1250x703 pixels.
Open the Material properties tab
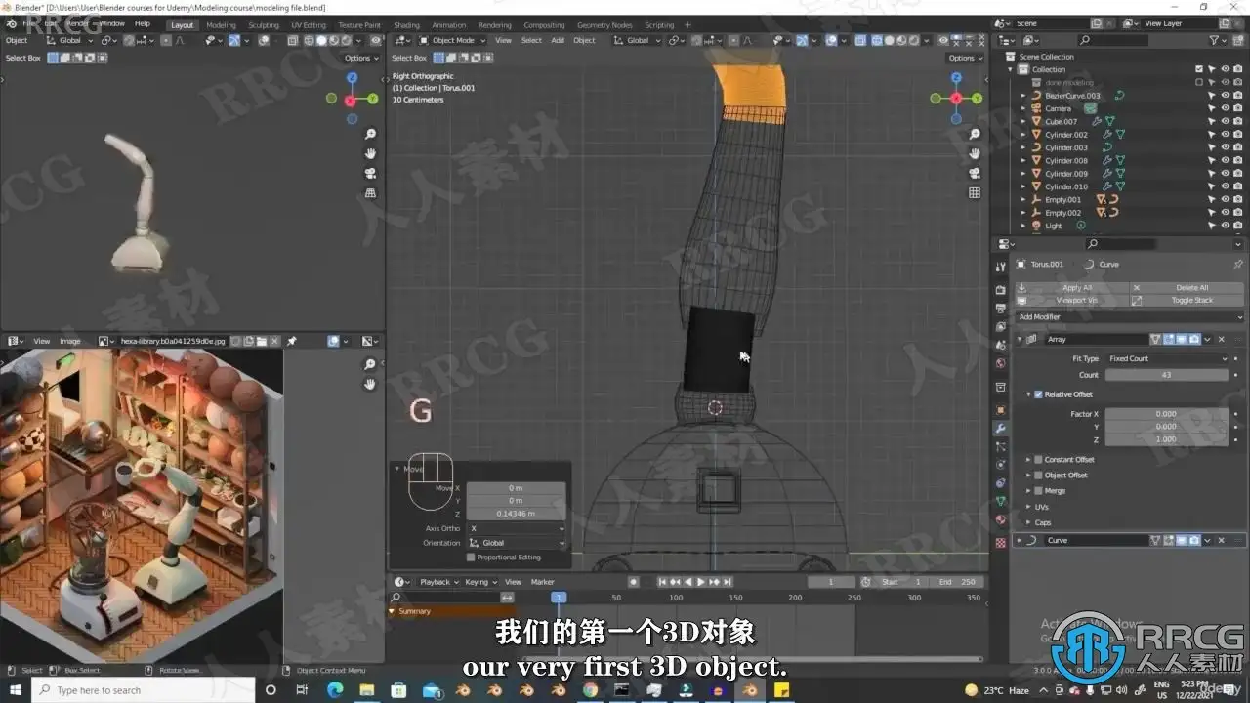tap(1000, 519)
